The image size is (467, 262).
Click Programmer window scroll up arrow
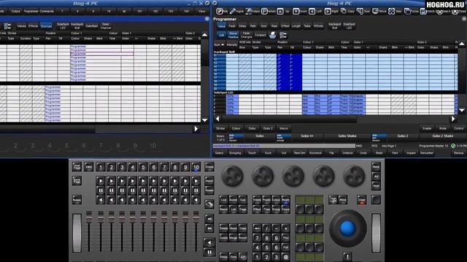coord(462,44)
